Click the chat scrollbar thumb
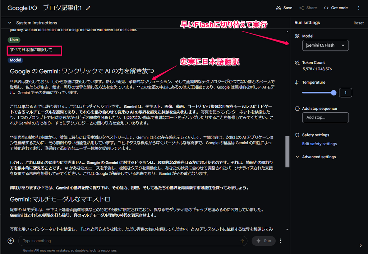The image size is (368, 254). [287, 152]
